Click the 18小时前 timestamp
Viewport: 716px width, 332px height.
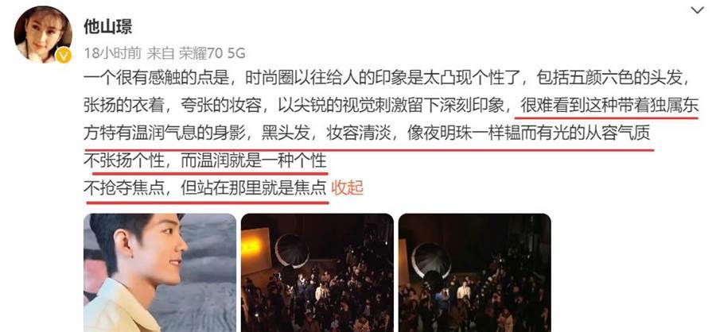tap(113, 53)
